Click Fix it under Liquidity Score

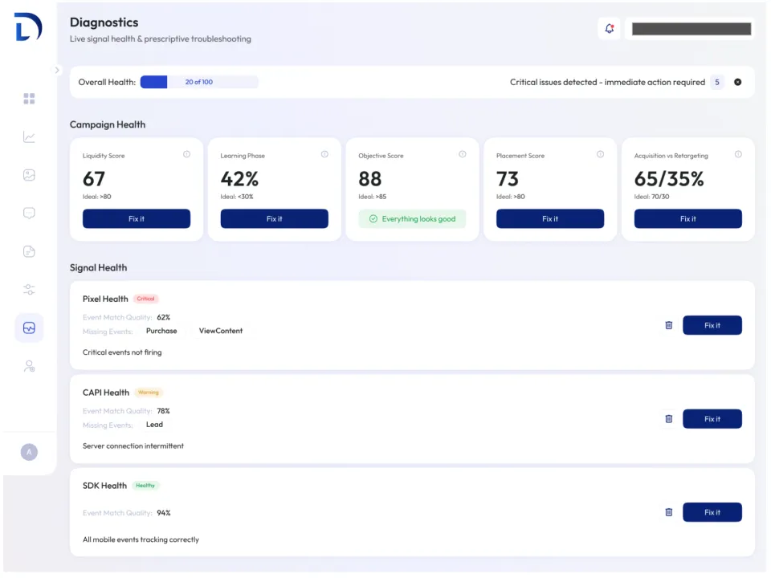[137, 218]
